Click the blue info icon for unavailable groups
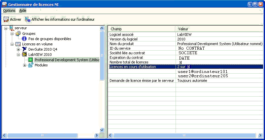 (x=24, y=39)
